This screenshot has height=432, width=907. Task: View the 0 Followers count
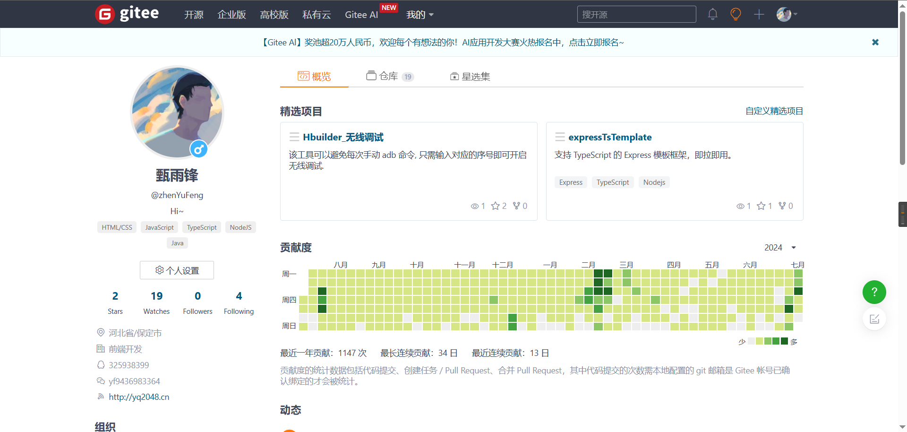197,302
